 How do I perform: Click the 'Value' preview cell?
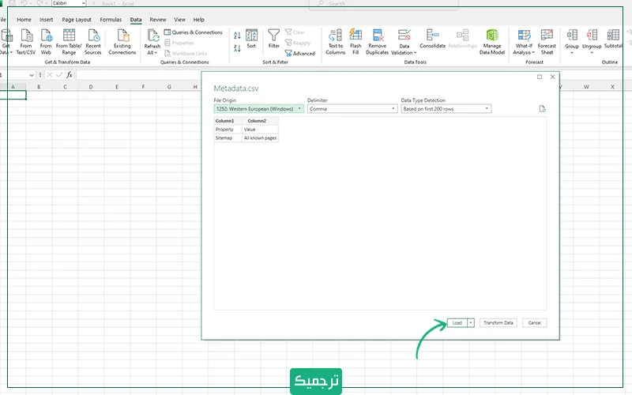click(x=260, y=130)
